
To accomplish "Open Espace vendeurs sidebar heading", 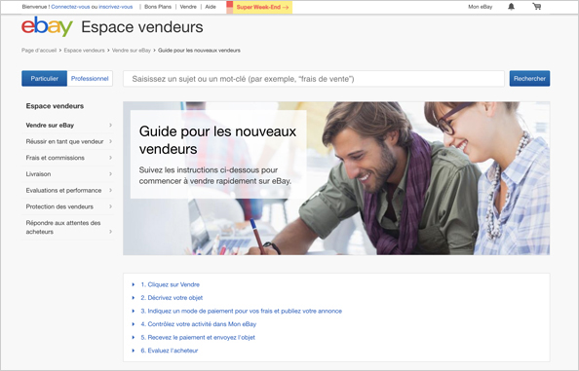I will [55, 106].
